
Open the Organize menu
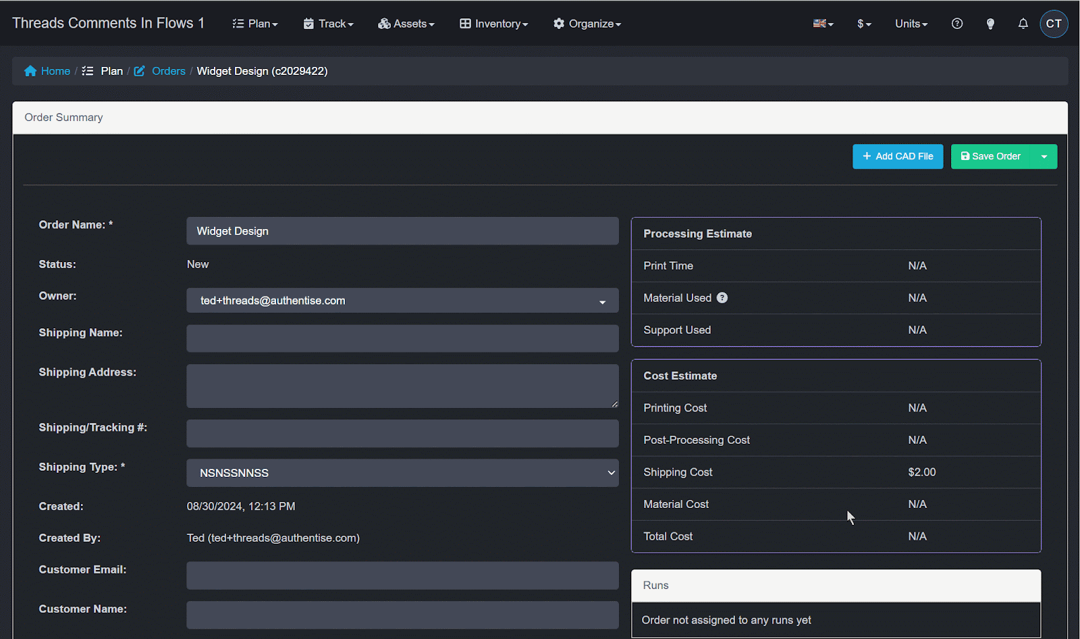point(587,24)
